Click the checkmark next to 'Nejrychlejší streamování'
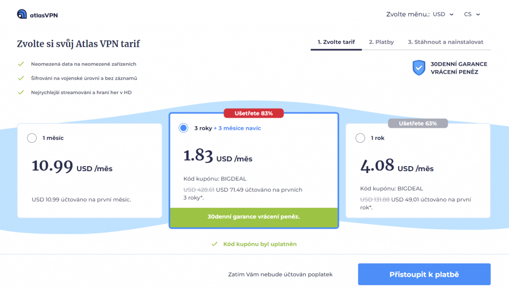 click(x=21, y=93)
